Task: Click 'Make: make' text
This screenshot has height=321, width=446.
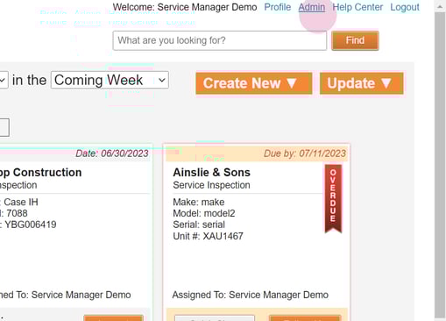Action: pyautogui.click(x=199, y=202)
